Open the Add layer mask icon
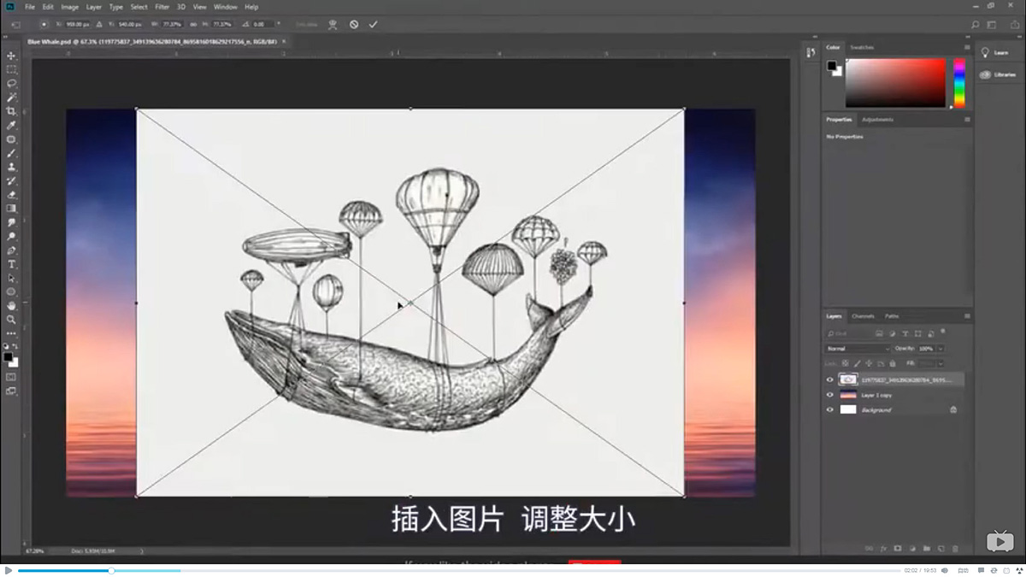The image size is (1026, 577). pyautogui.click(x=897, y=548)
